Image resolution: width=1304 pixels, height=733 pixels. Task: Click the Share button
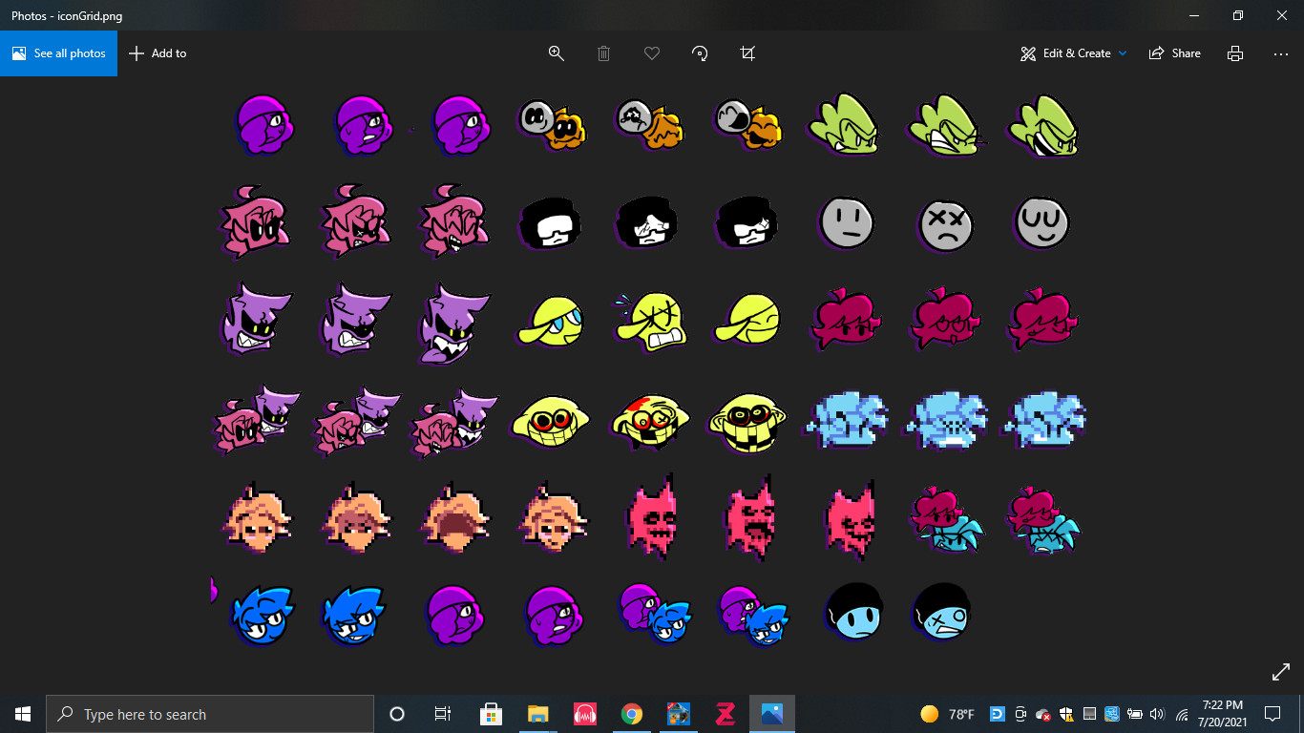[1175, 53]
